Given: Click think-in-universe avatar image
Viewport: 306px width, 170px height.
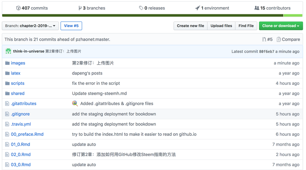Looking at the screenshot, I should point(8,51).
